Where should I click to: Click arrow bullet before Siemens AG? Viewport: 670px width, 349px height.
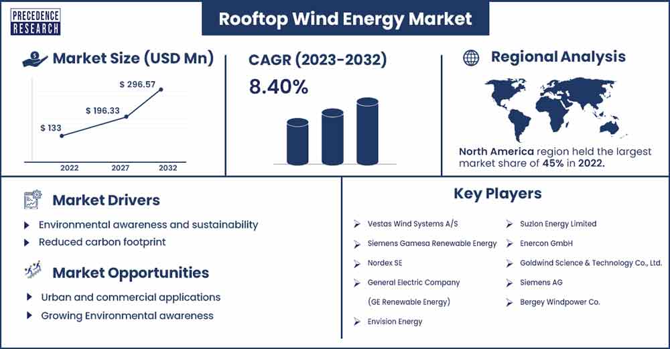point(509,283)
